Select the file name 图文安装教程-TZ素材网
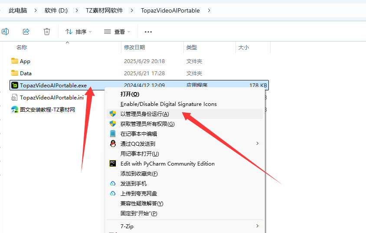This screenshot has width=366, height=233. pos(47,110)
